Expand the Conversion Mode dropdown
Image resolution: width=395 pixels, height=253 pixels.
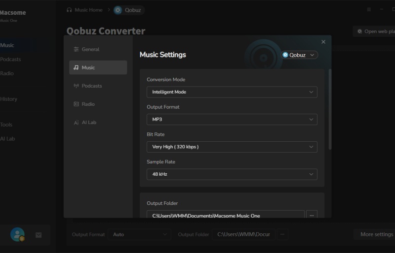[x=232, y=92]
